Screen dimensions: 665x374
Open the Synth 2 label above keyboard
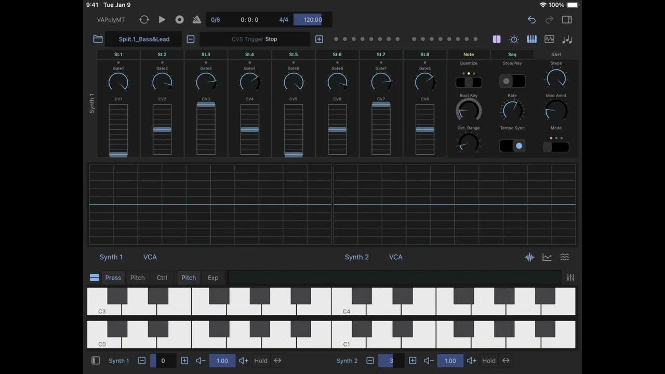357,257
